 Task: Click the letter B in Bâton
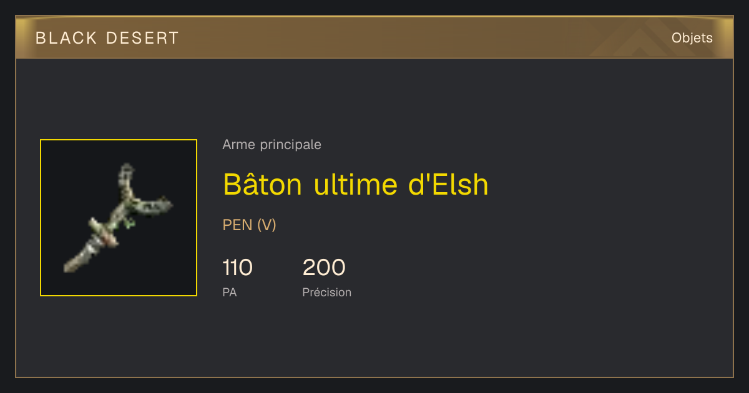tap(233, 185)
